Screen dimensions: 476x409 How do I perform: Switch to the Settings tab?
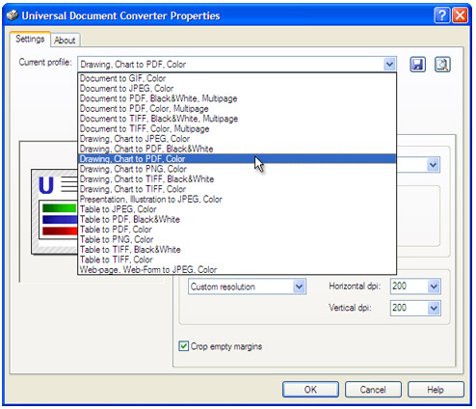(30, 40)
